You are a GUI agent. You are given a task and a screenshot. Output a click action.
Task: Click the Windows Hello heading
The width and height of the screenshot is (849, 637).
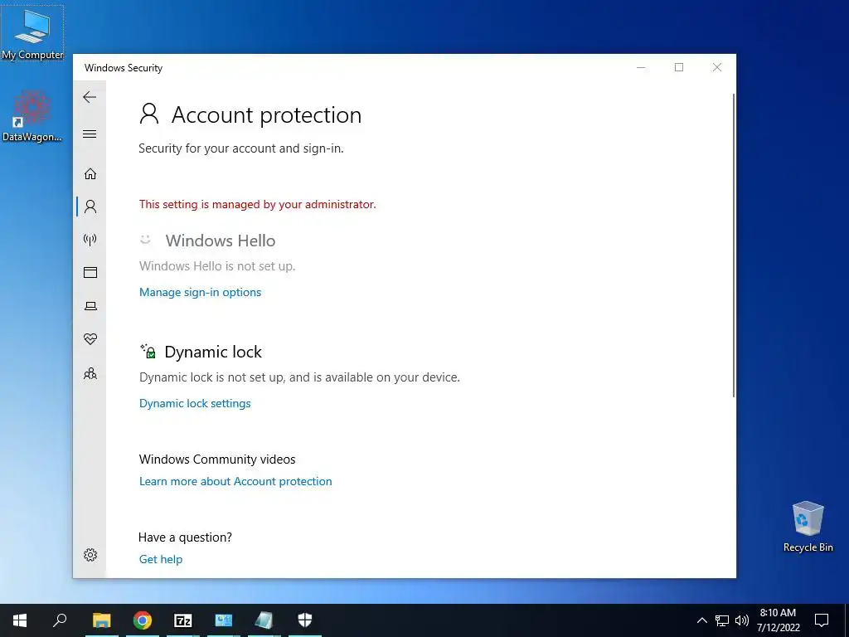click(221, 241)
